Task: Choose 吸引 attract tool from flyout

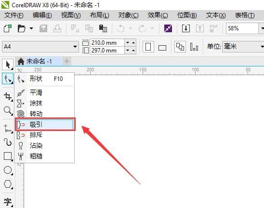Action: tap(44, 125)
